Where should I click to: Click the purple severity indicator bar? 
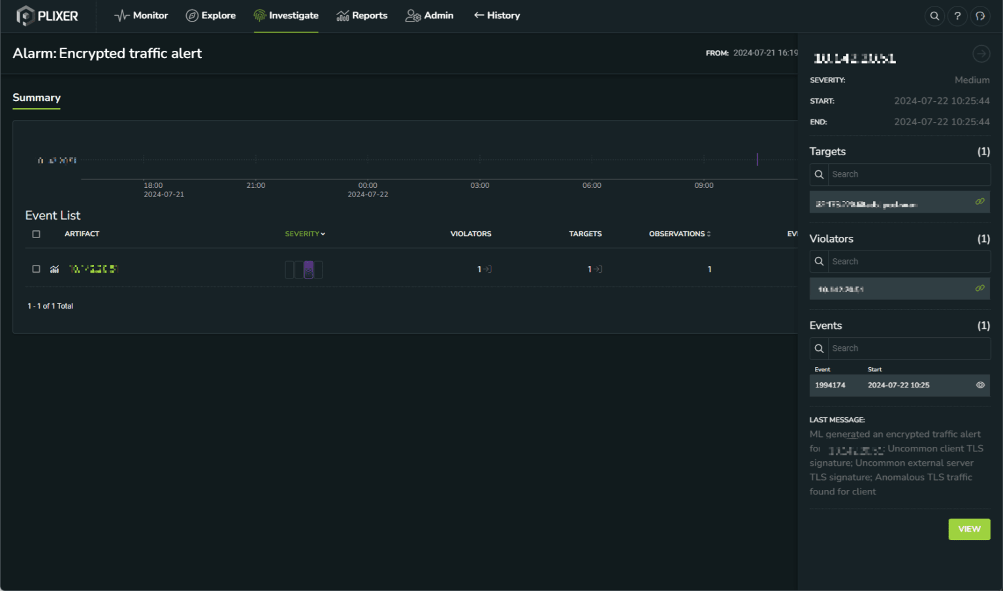(x=309, y=269)
